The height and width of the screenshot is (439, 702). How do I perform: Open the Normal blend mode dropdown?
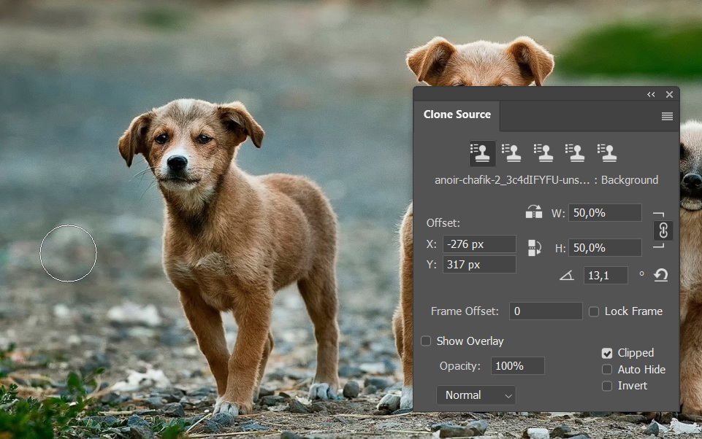[x=476, y=395]
